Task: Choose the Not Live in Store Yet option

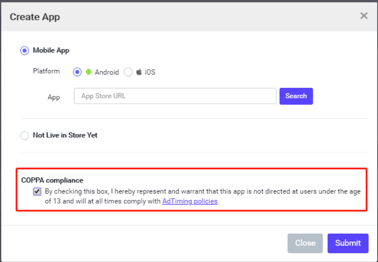Action: coord(24,135)
